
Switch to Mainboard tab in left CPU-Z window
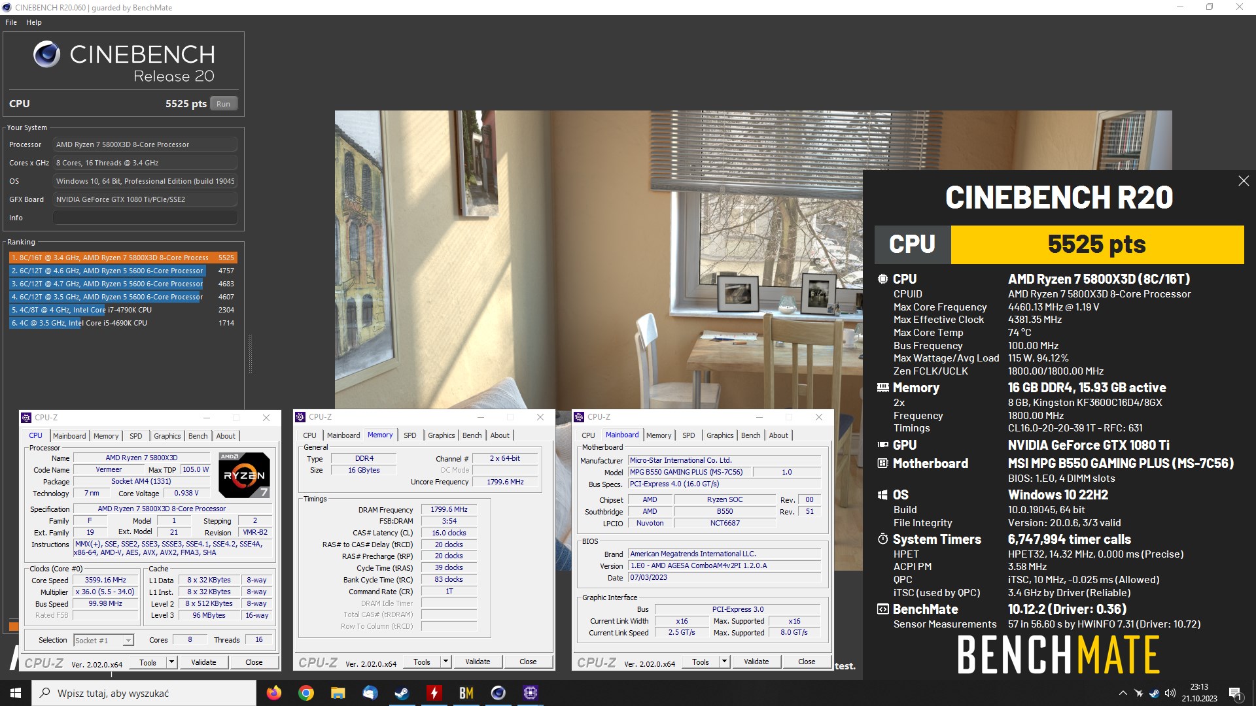pos(69,436)
